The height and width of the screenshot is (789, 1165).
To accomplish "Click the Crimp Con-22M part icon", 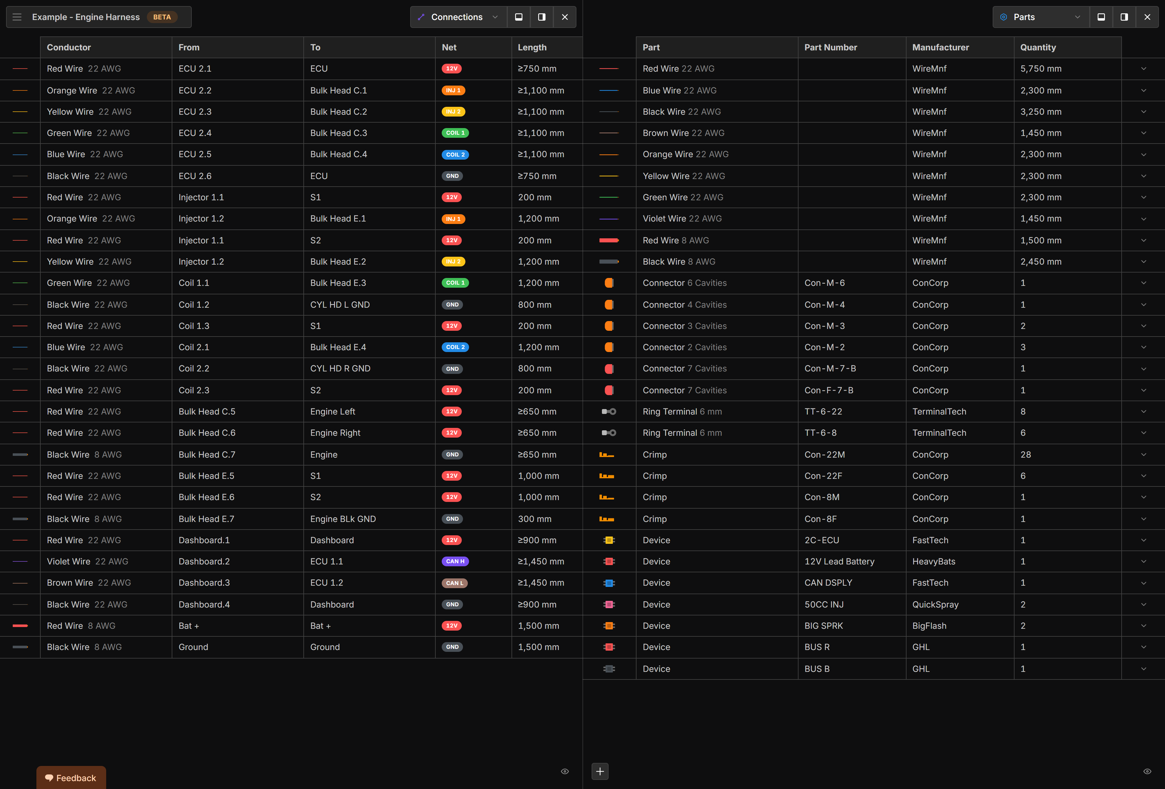I will click(606, 455).
